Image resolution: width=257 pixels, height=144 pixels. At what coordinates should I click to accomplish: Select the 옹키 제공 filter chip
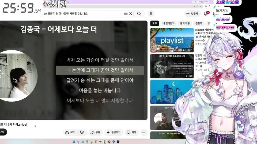[185, 23]
